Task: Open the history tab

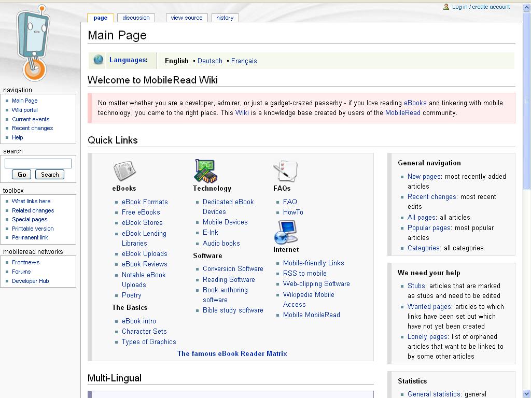Action: pos(225,18)
